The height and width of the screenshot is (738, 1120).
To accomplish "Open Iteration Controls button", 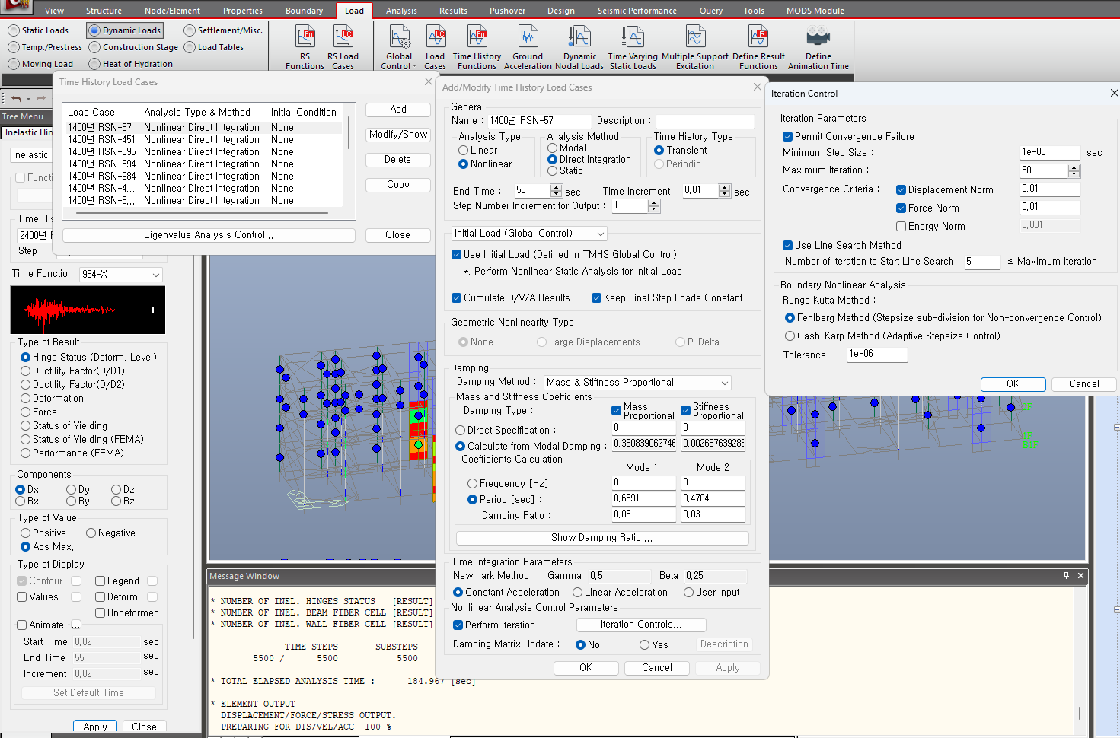I will pyautogui.click(x=641, y=625).
